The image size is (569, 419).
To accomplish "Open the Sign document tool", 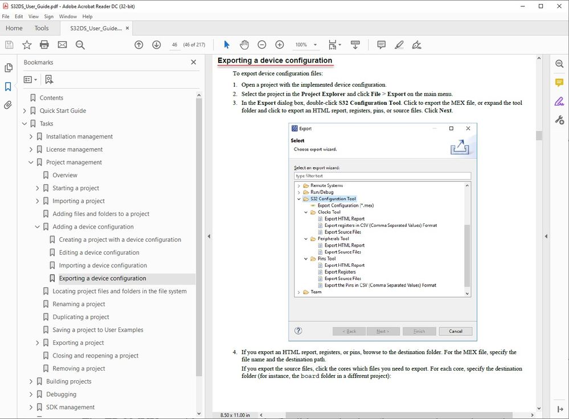I will pyautogui.click(x=417, y=44).
